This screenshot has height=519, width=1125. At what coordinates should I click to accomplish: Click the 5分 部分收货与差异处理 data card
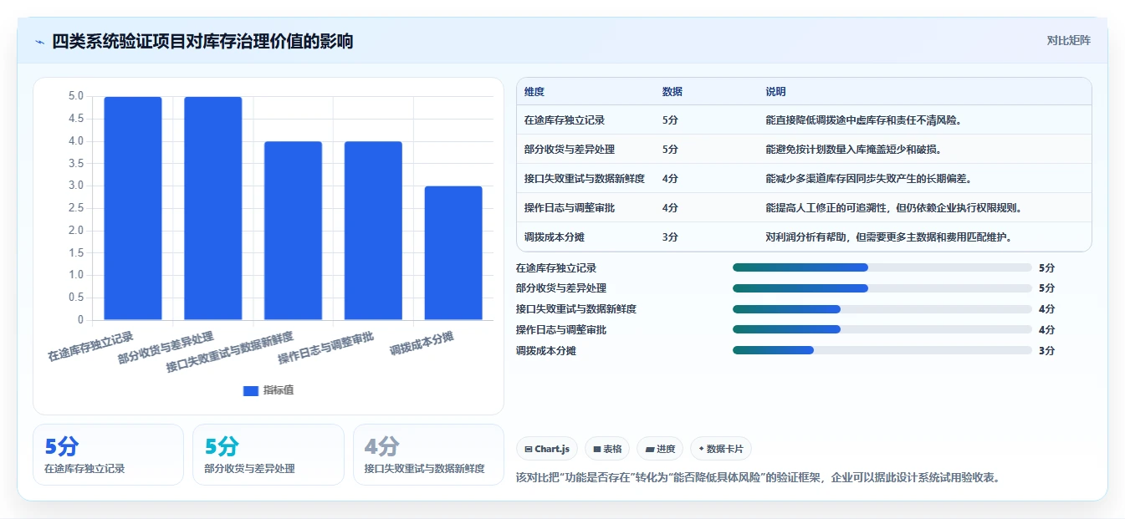(x=268, y=455)
